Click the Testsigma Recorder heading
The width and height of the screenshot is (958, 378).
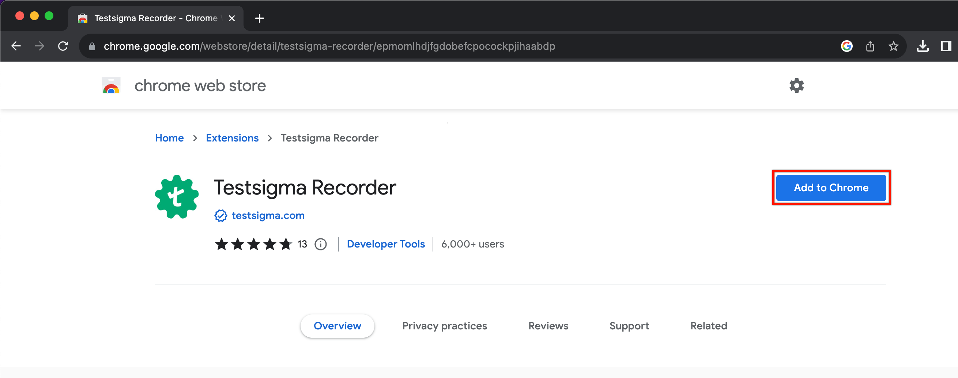[x=305, y=188]
